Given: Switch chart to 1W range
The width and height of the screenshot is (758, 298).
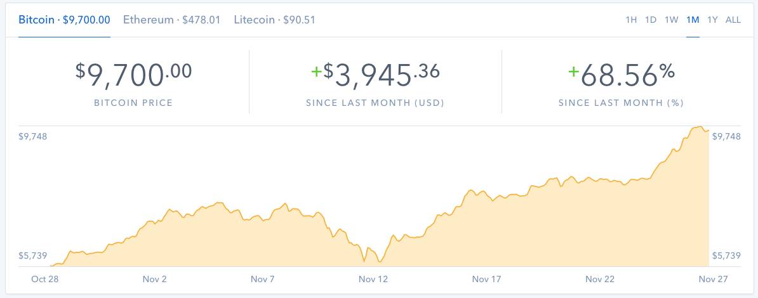Looking at the screenshot, I should pyautogui.click(x=672, y=20).
